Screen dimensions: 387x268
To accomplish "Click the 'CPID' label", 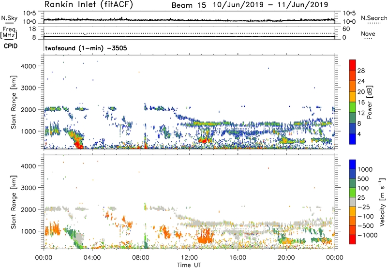I will click(x=11, y=46).
